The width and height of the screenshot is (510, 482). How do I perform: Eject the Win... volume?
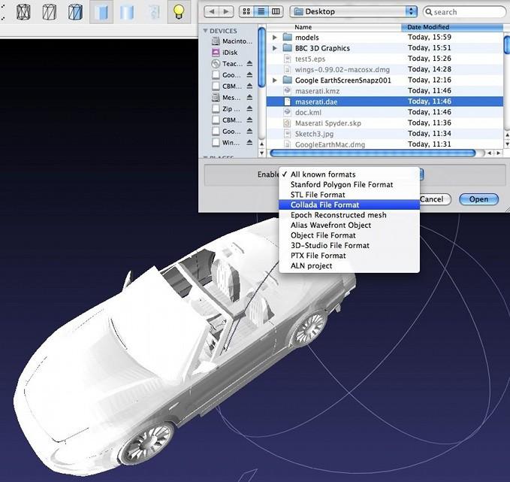[x=249, y=143]
